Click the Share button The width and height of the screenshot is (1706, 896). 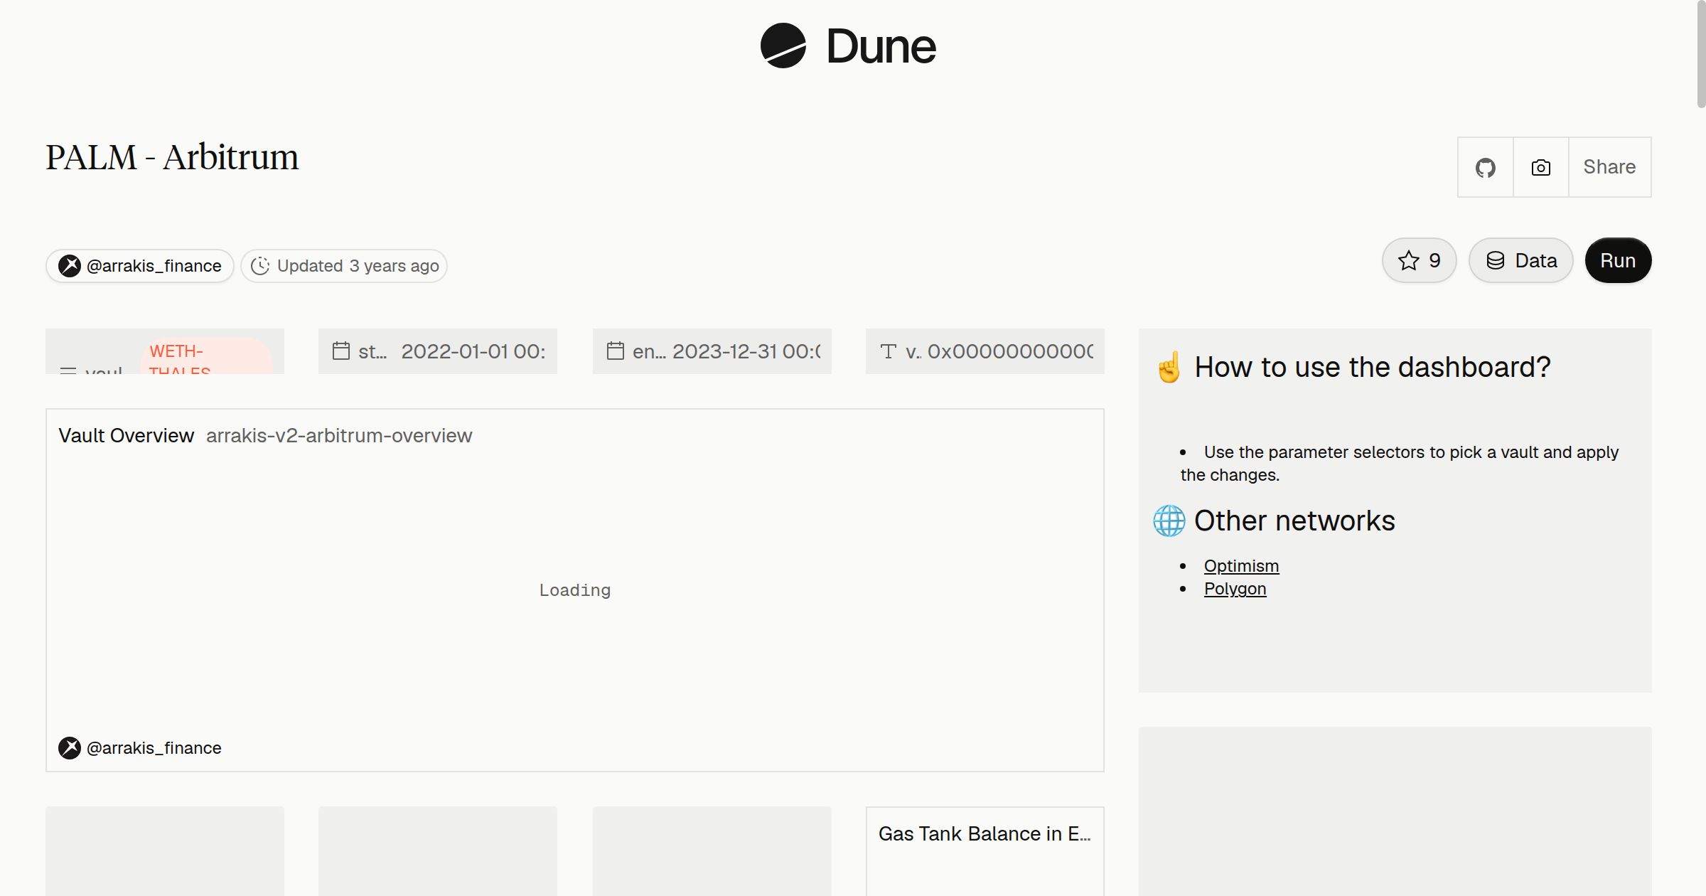(1609, 167)
